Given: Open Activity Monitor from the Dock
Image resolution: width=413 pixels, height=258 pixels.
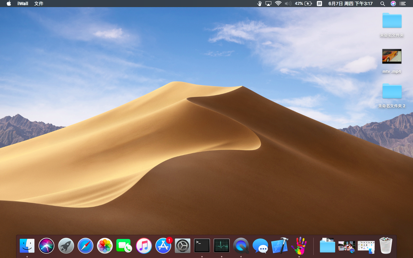Looking at the screenshot, I should [x=221, y=246].
